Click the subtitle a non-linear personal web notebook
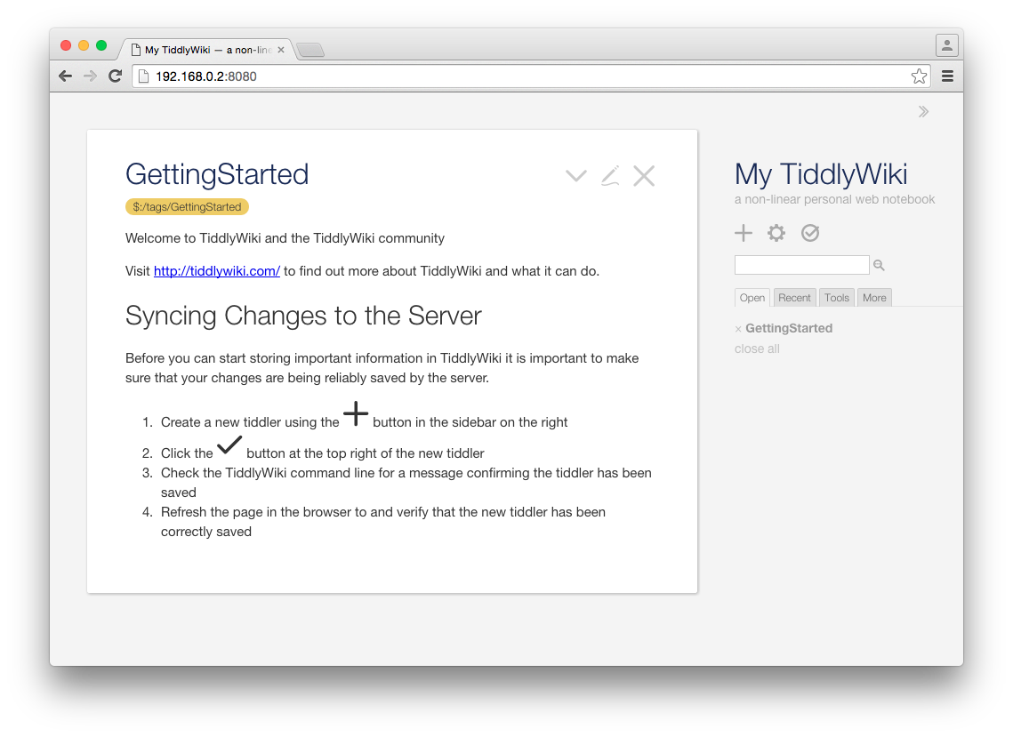 pyautogui.click(x=835, y=200)
